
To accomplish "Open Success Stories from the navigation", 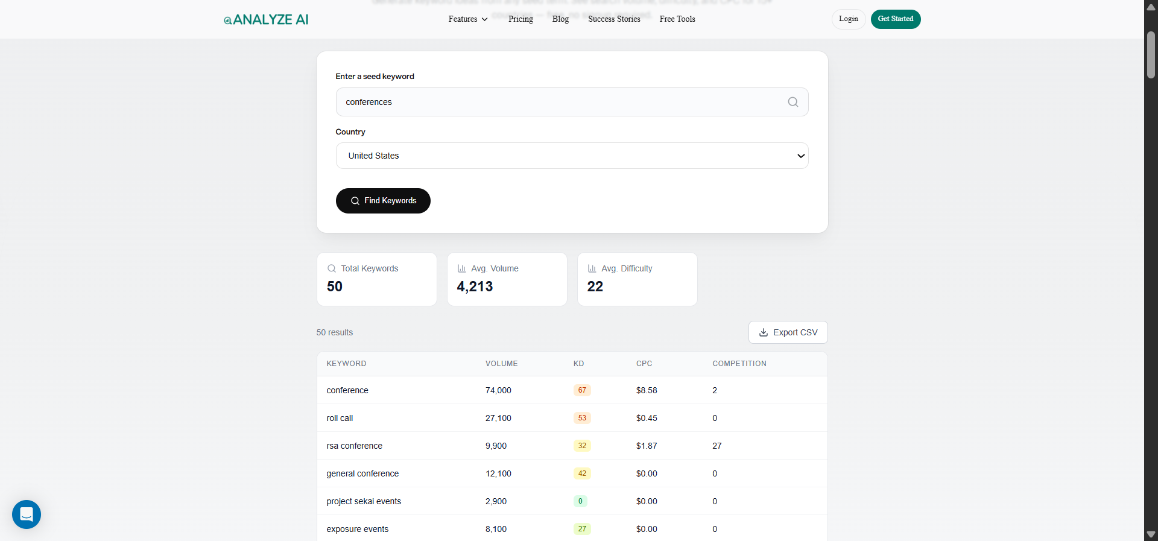I will pyautogui.click(x=614, y=19).
